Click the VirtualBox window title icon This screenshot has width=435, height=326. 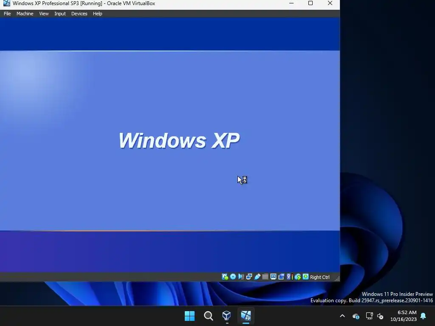[6, 3]
